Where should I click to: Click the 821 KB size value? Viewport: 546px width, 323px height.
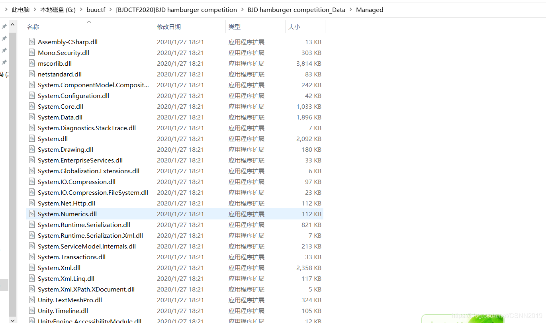(x=311, y=225)
